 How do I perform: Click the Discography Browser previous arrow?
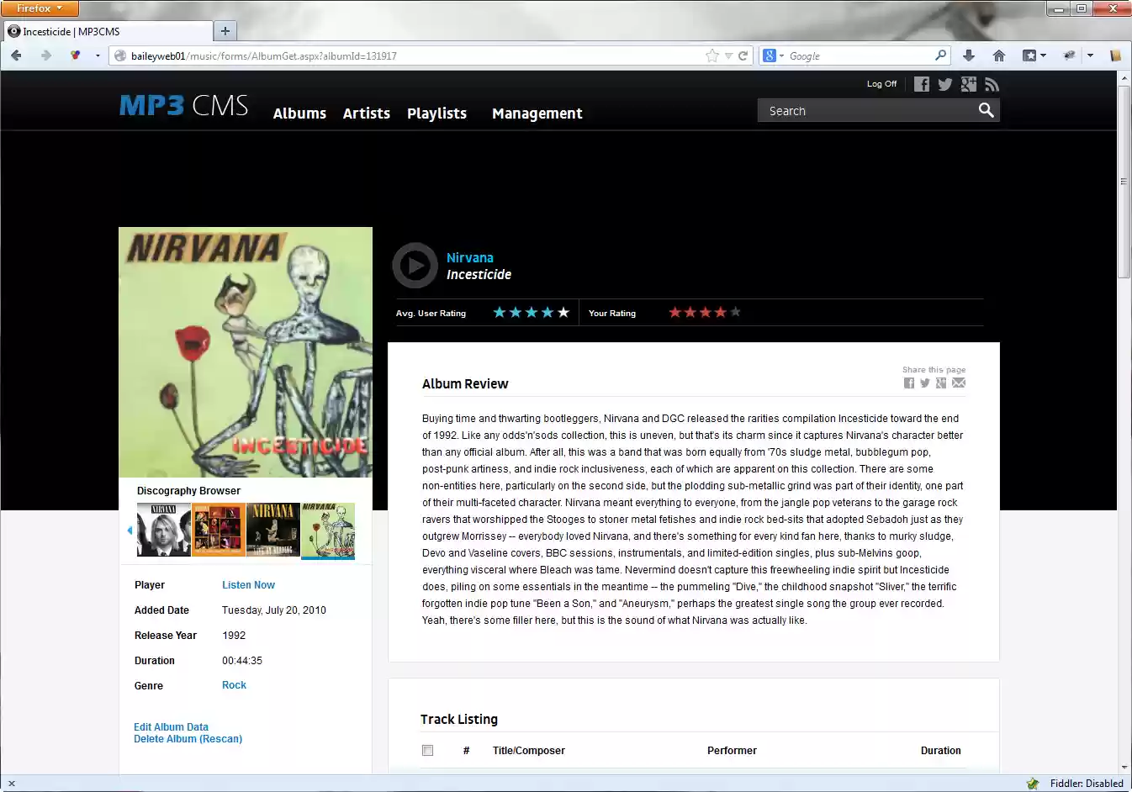(x=129, y=530)
